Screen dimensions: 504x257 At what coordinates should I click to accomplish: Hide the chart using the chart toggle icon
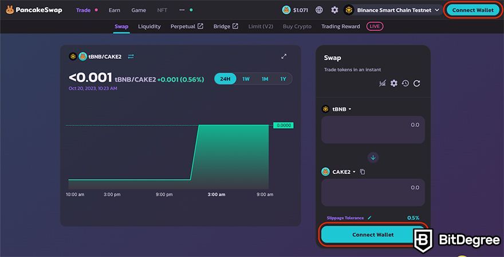[x=382, y=84]
